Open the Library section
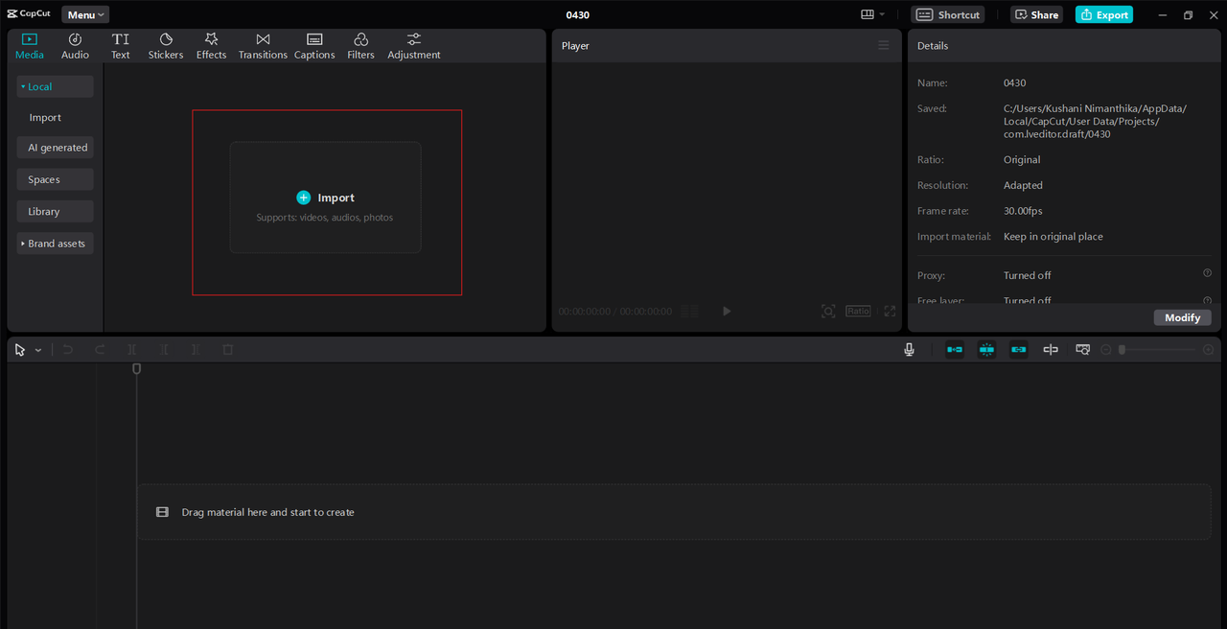 click(55, 211)
